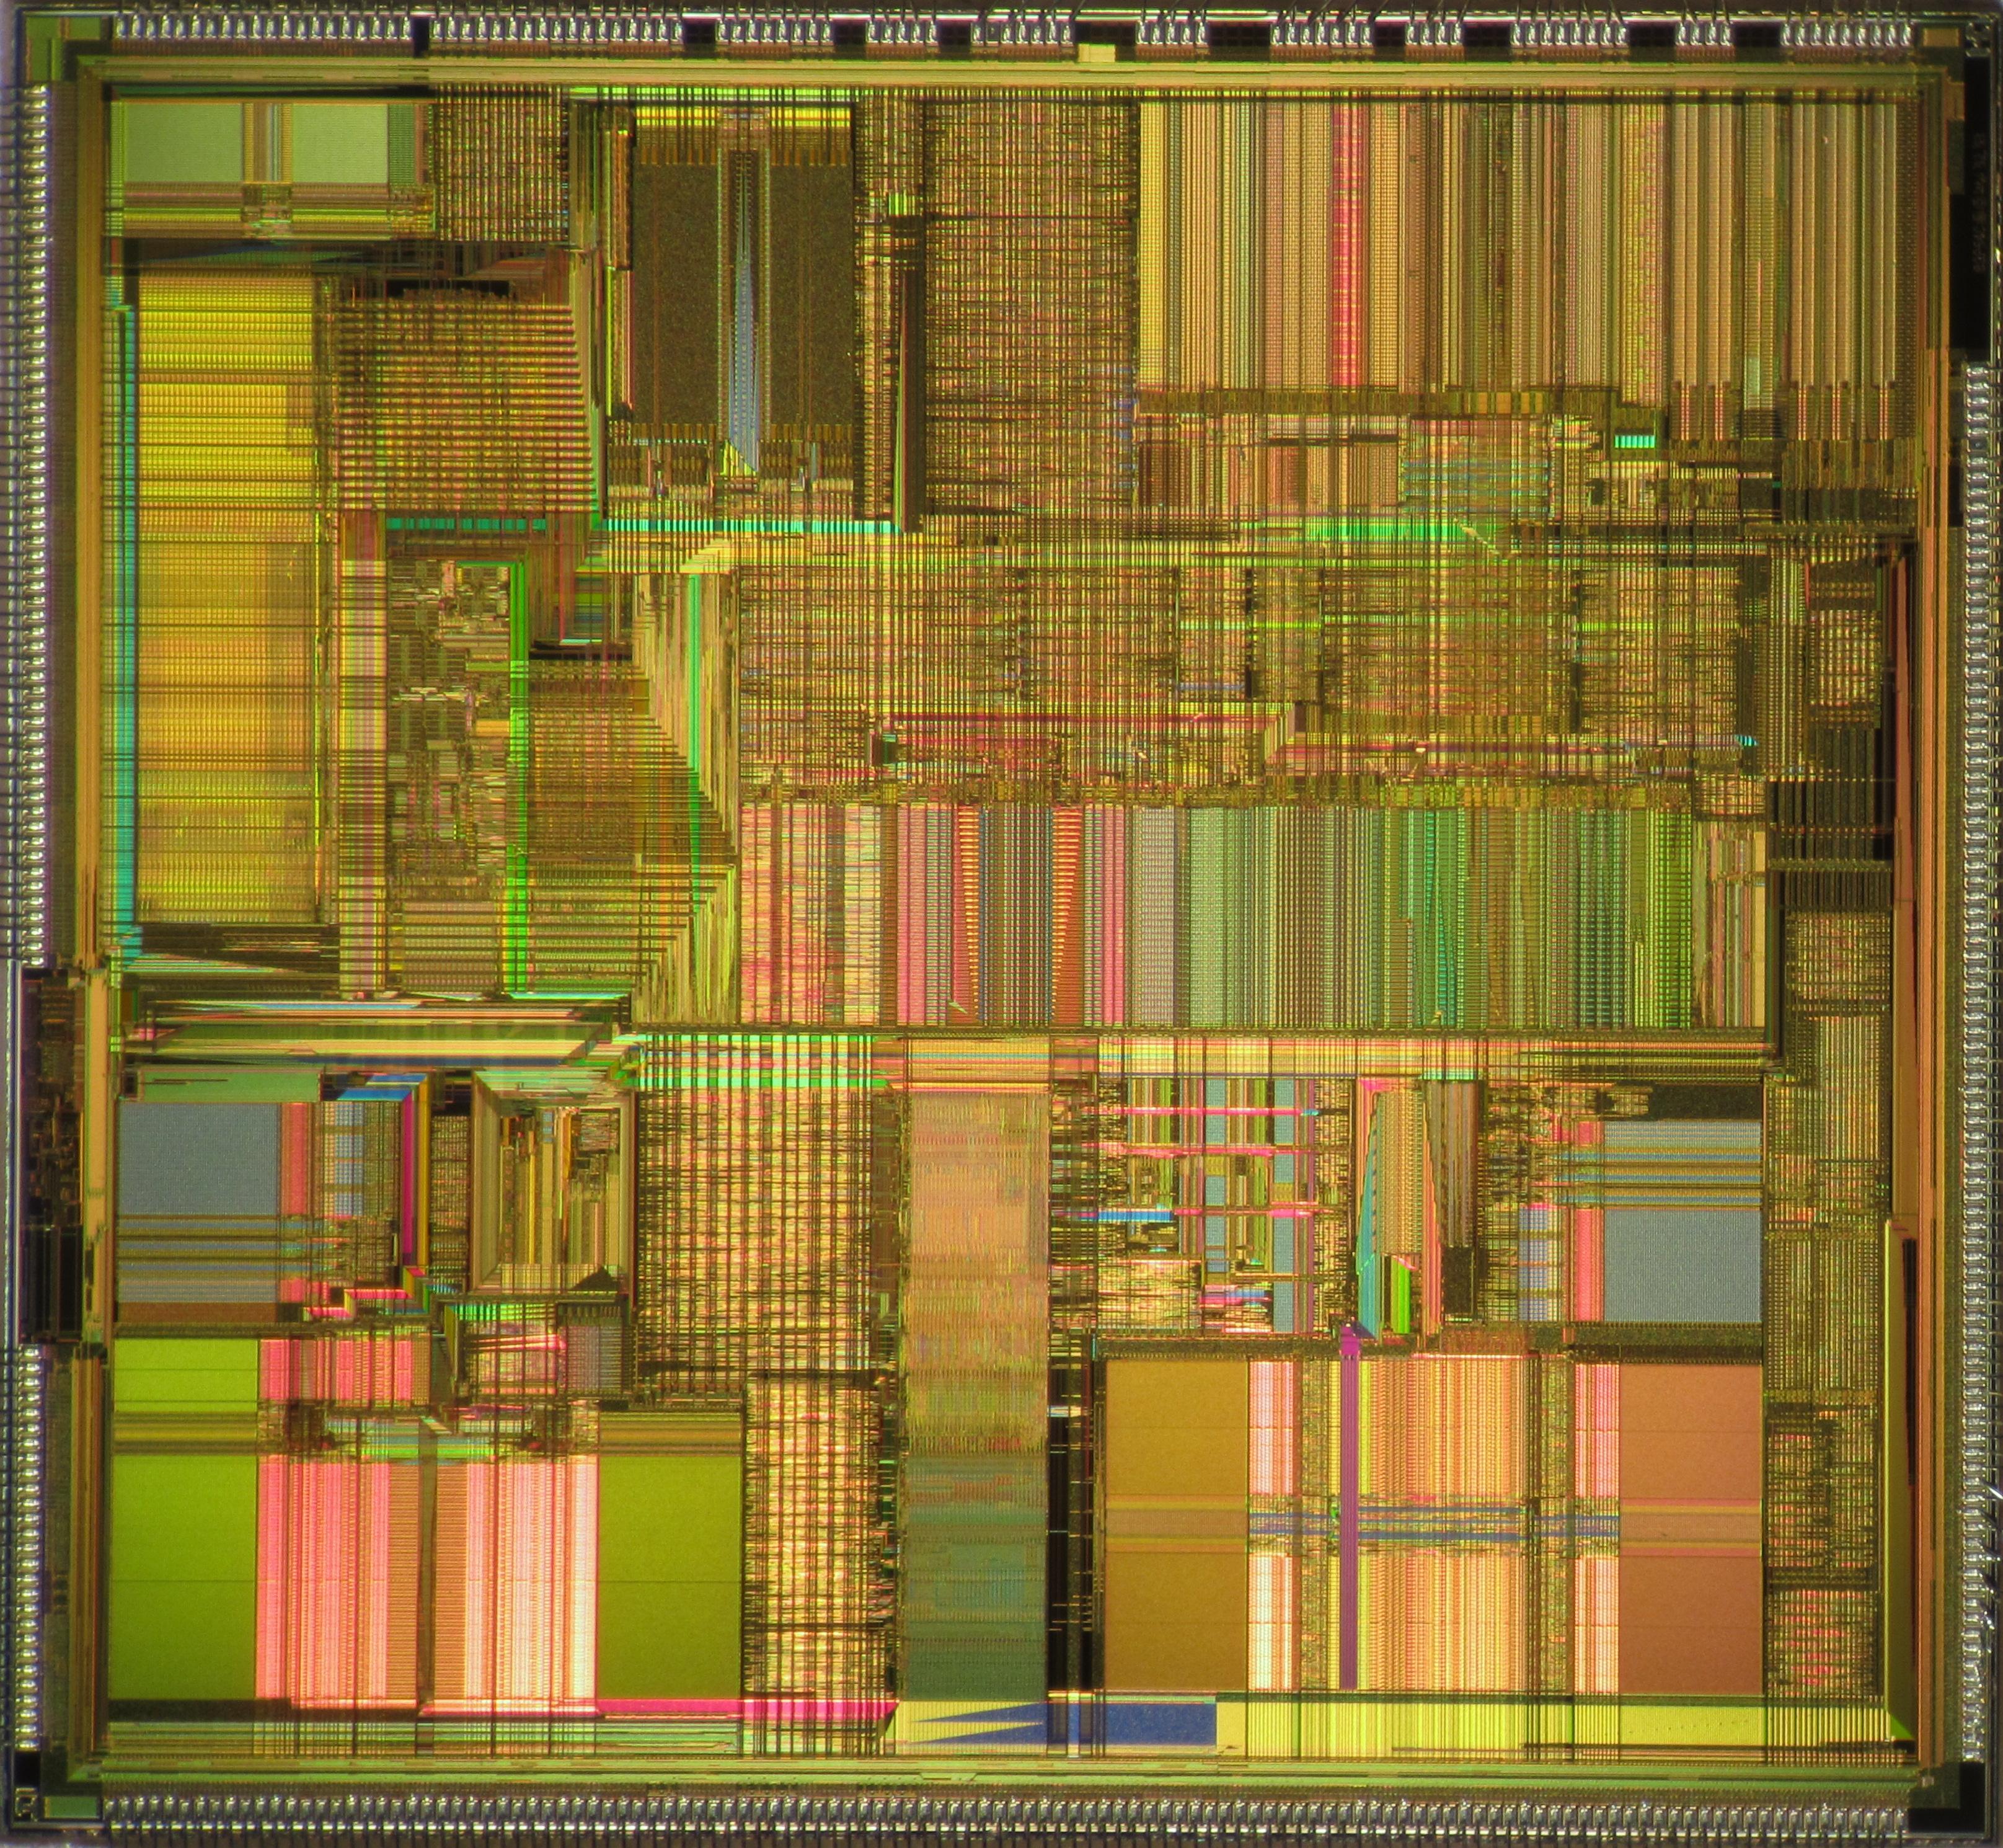Click the pink vertical stripe in top right array
The height and width of the screenshot is (1848, 2003).
1348,245
